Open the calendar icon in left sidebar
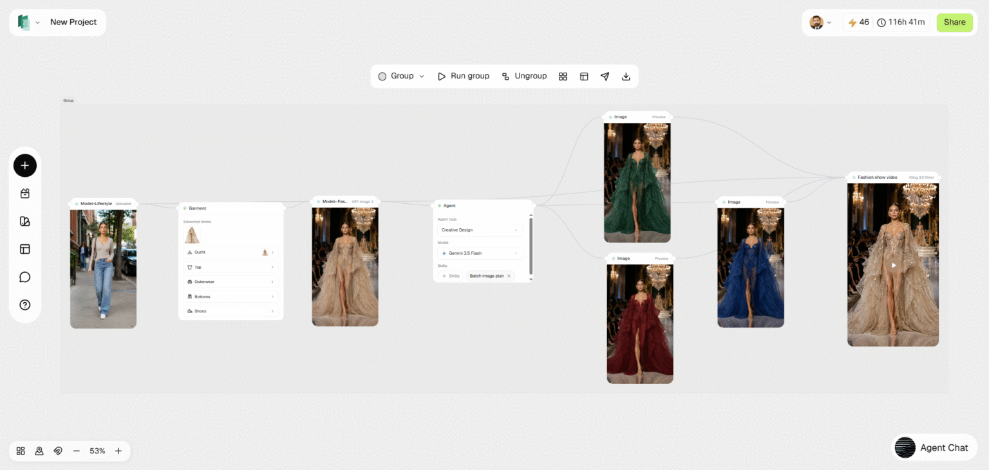This screenshot has height=470, width=989. coord(25,194)
